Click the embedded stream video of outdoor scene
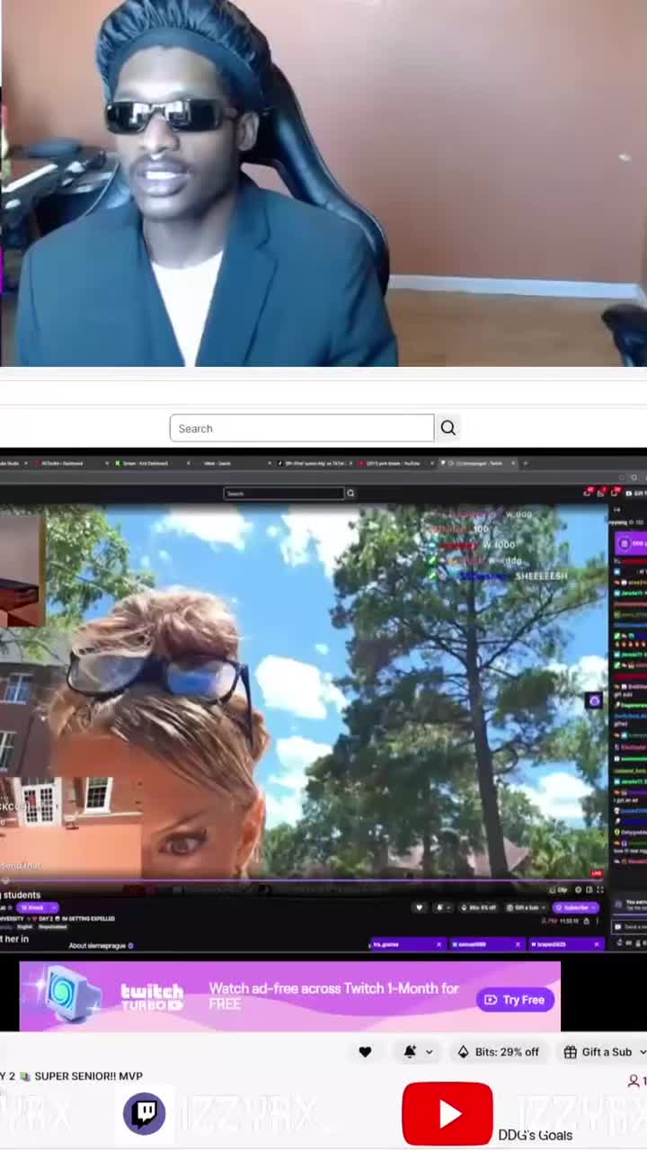Viewport: 647px width, 1151px height. 304,691
